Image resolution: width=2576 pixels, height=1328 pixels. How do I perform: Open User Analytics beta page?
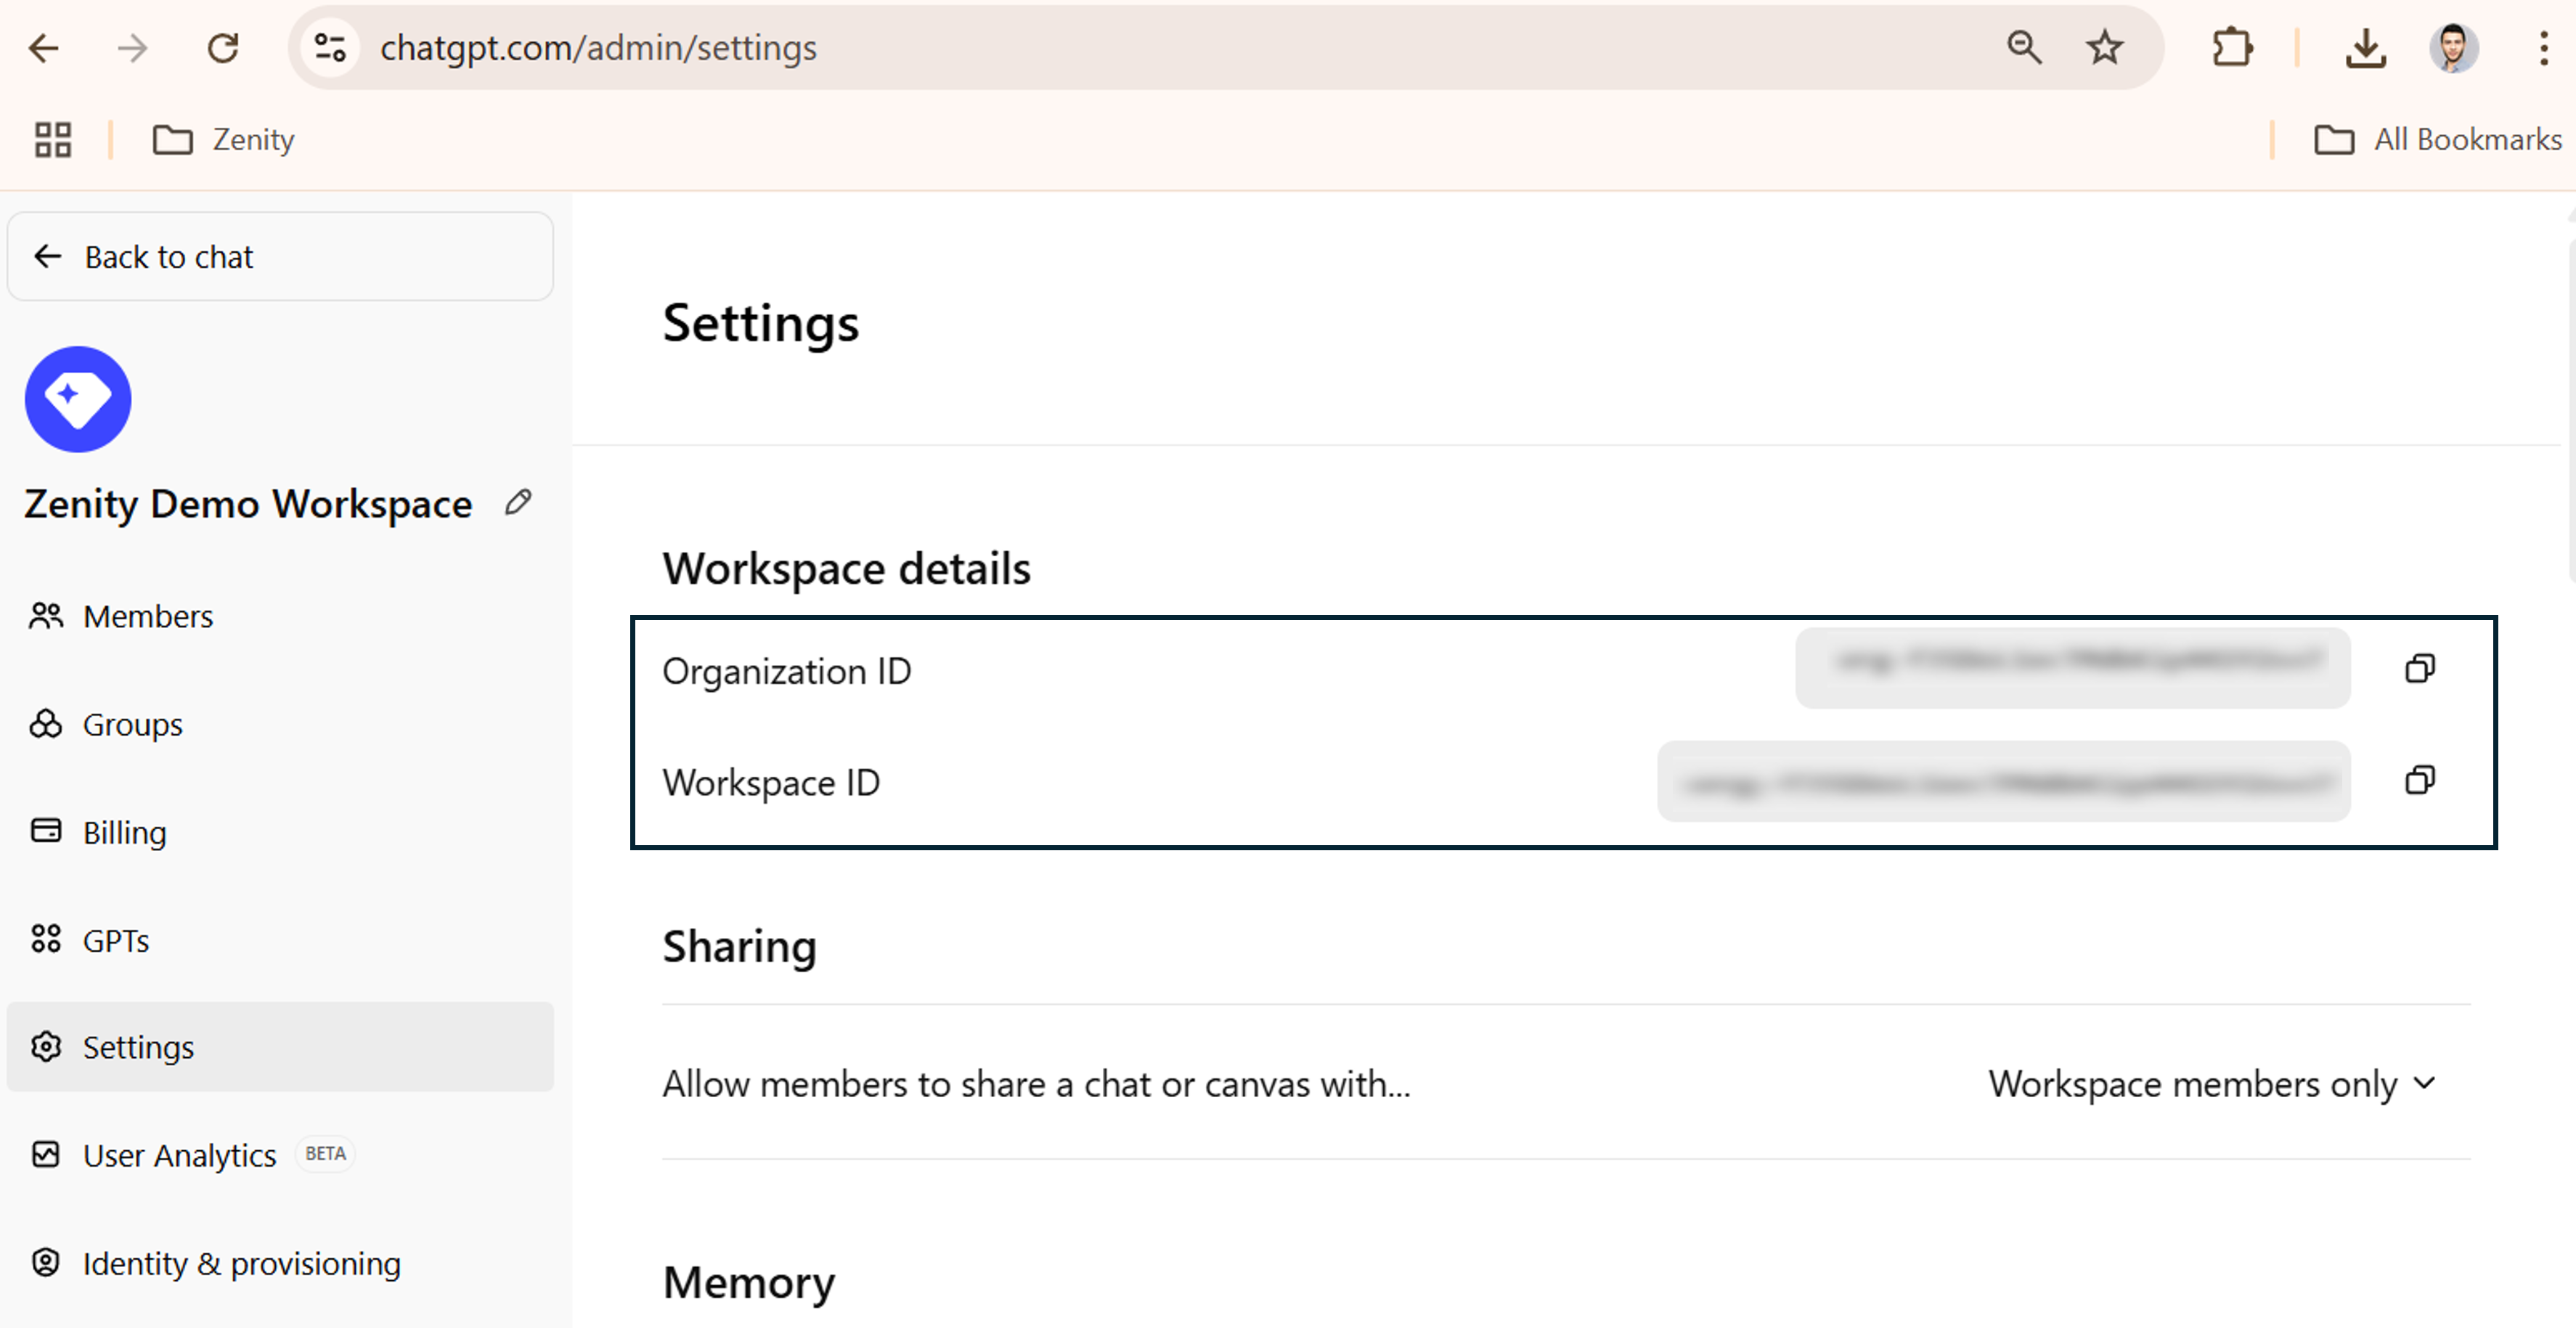[180, 1155]
